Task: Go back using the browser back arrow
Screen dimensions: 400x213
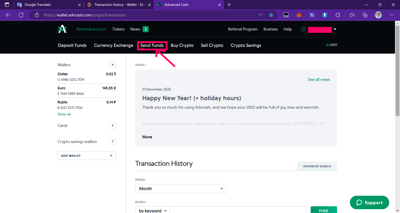Action: coord(8,15)
